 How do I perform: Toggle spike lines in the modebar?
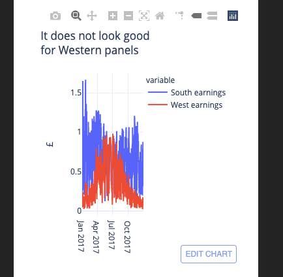pyautogui.click(x=179, y=16)
